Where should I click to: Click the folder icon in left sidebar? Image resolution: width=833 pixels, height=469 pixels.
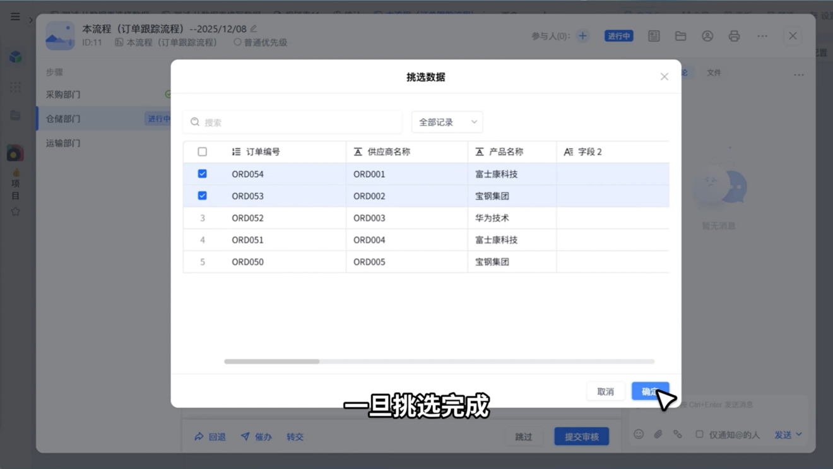point(16,115)
